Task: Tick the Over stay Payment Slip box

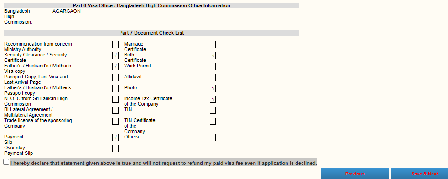Action: pyautogui.click(x=115, y=148)
